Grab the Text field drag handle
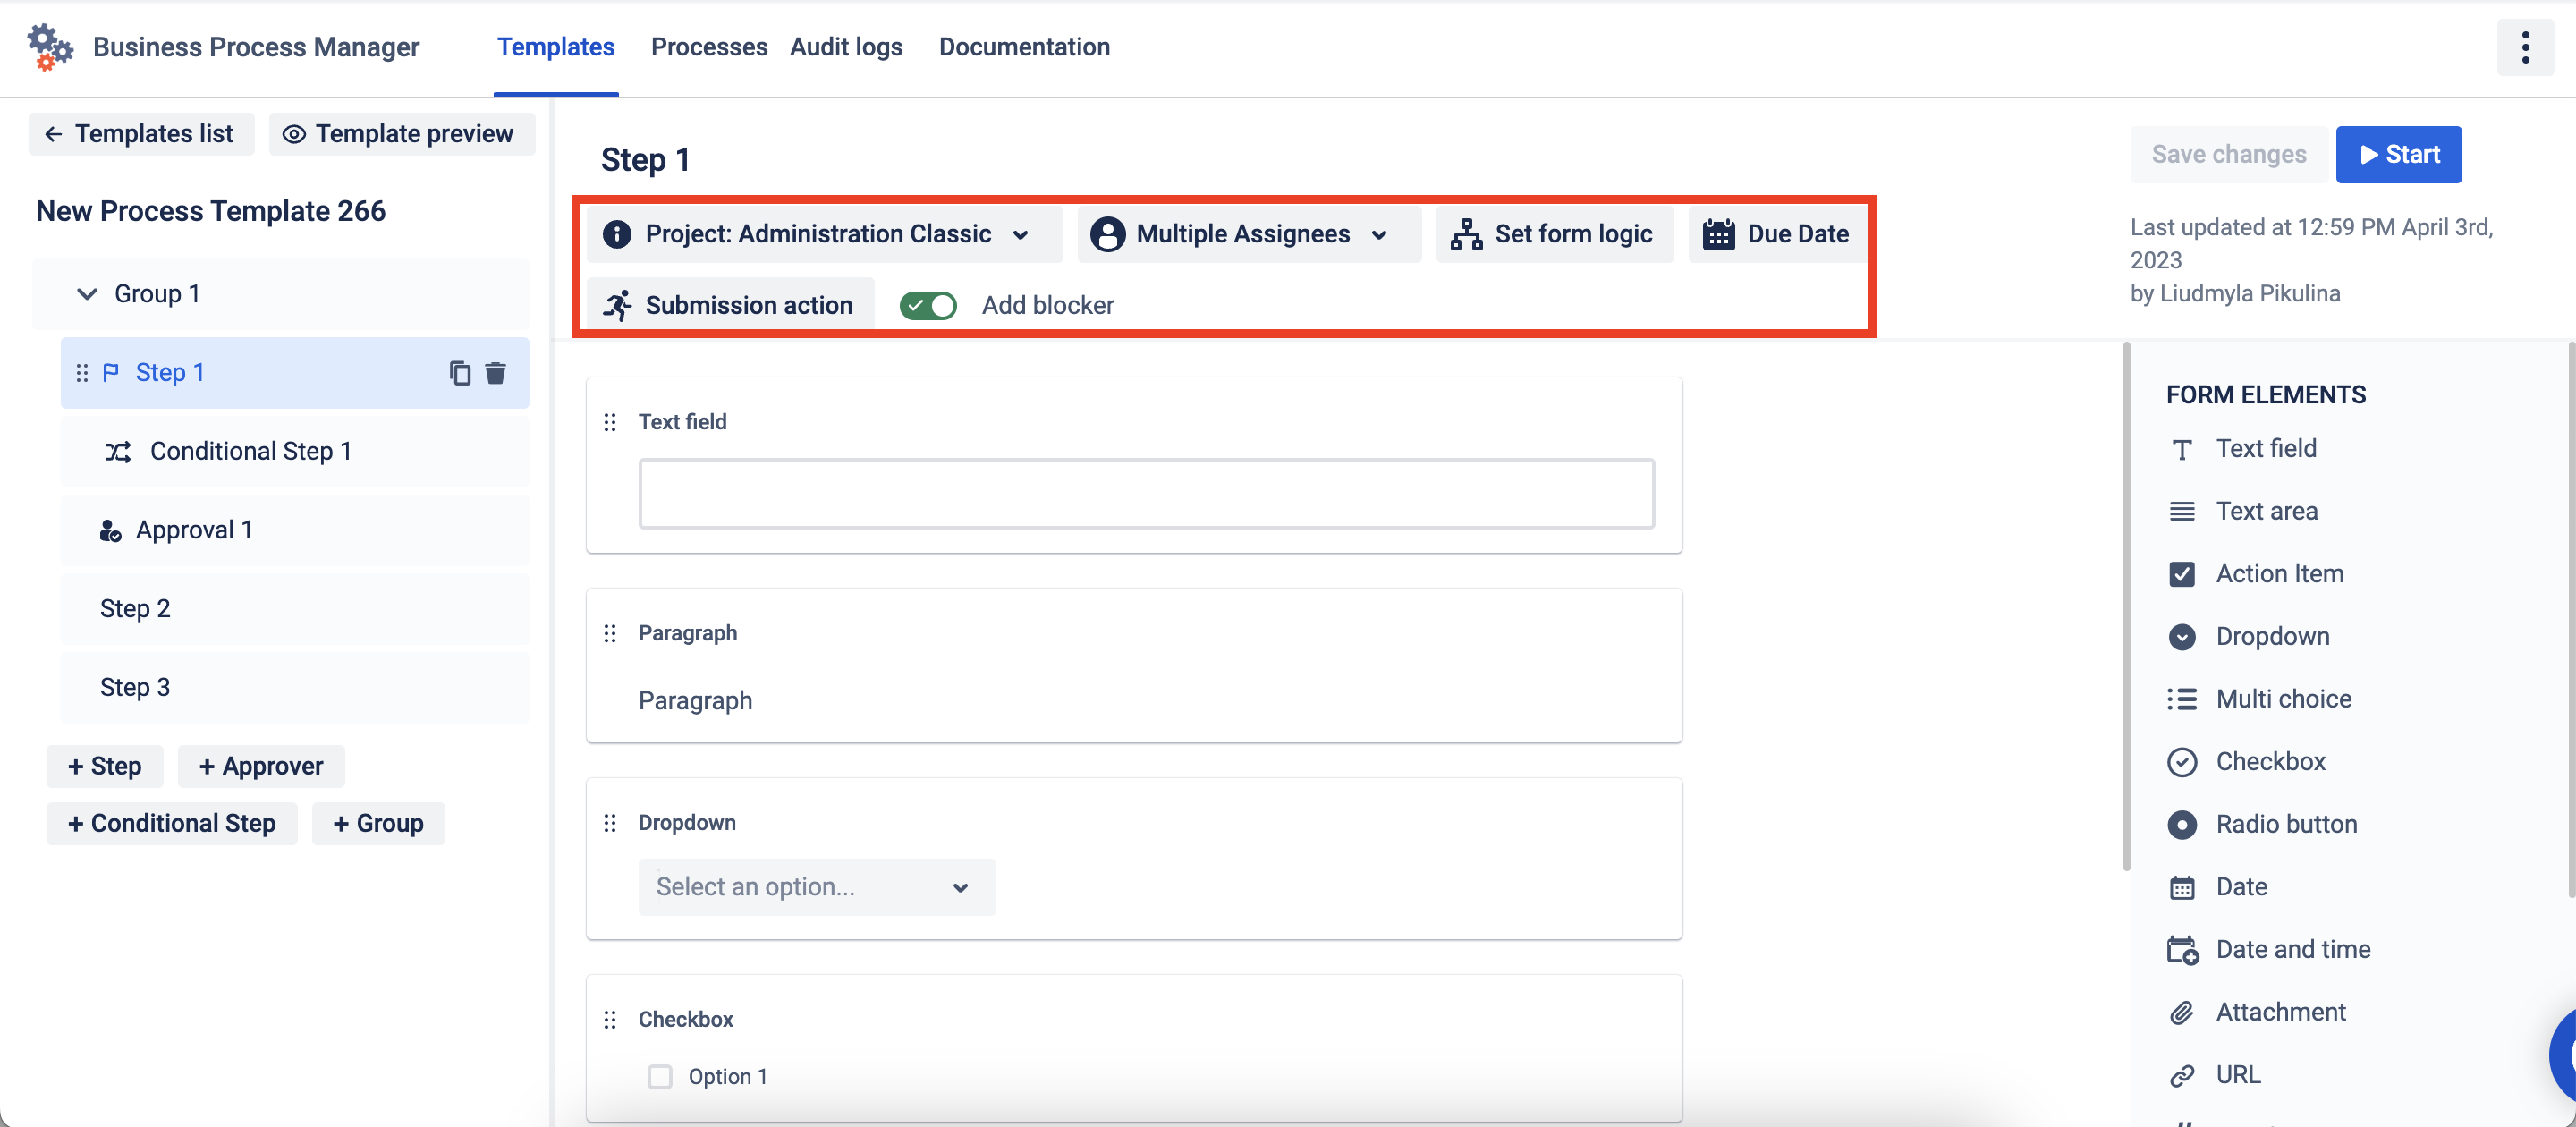 [x=610, y=422]
